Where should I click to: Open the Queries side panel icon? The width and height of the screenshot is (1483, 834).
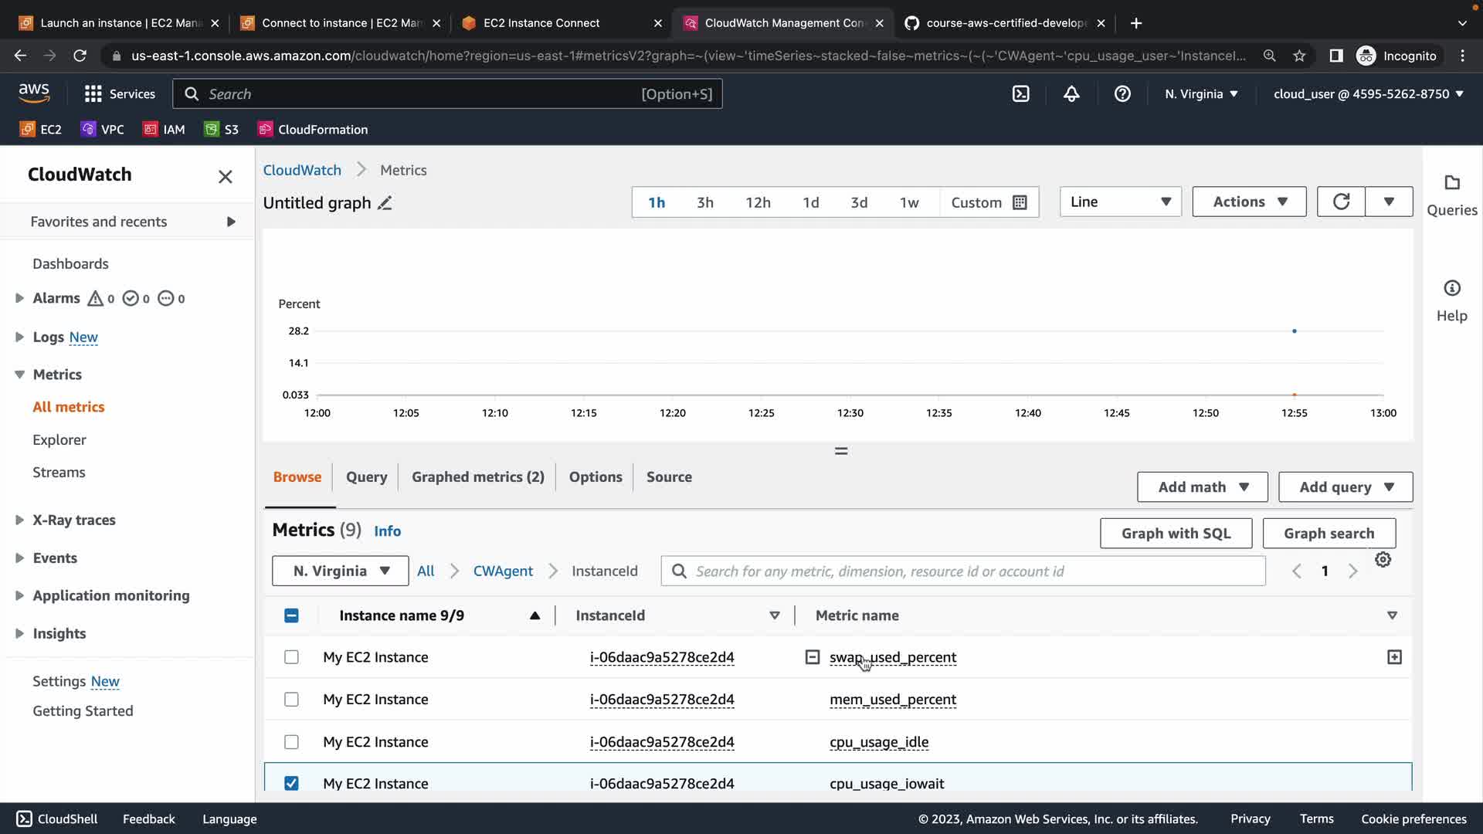point(1451,184)
